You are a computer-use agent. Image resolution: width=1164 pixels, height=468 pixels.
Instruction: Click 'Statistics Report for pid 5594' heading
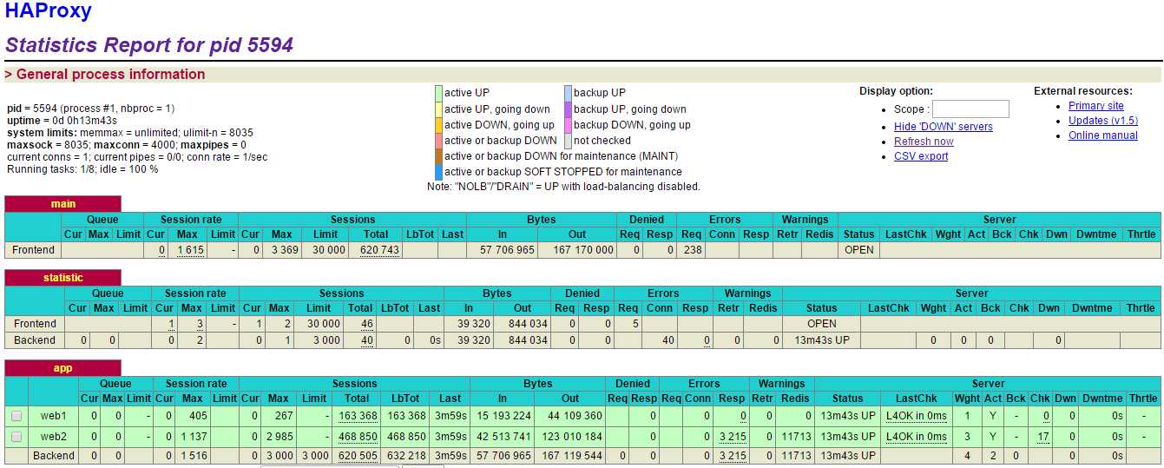tap(149, 45)
